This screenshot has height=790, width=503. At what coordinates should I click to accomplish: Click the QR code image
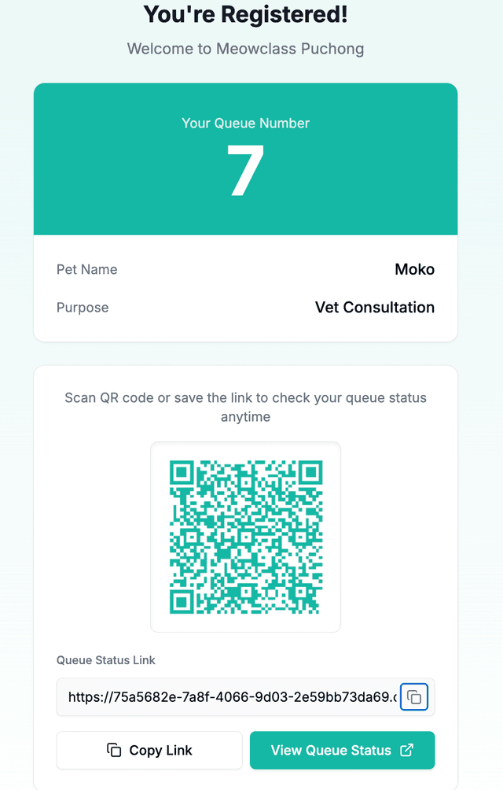click(245, 537)
